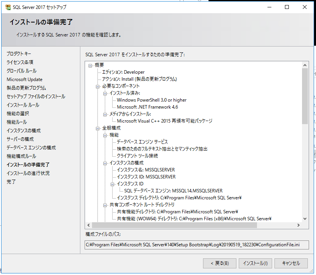Go back with 戻る(B) button
Viewport: 316px width, 275px height.
coord(220,263)
